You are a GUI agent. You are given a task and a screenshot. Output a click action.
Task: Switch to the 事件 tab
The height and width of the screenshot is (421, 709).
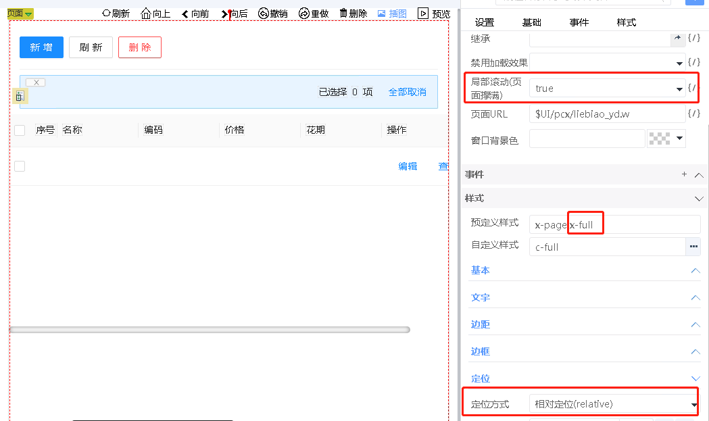click(x=579, y=22)
